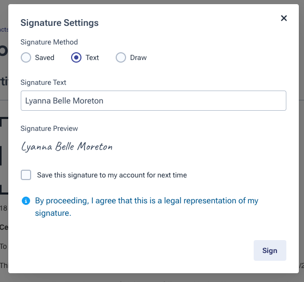
Task: Click the blue info icon
Action: click(x=26, y=201)
